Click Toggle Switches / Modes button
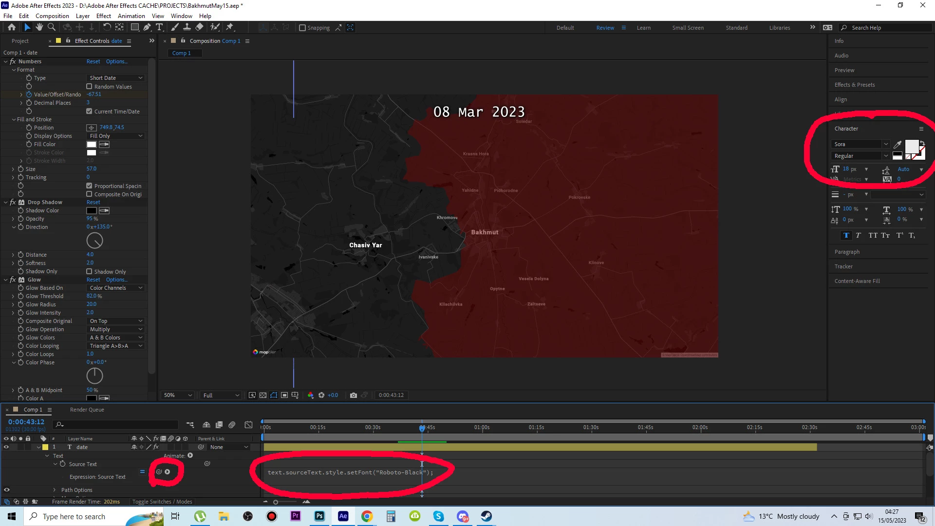 [x=162, y=502]
